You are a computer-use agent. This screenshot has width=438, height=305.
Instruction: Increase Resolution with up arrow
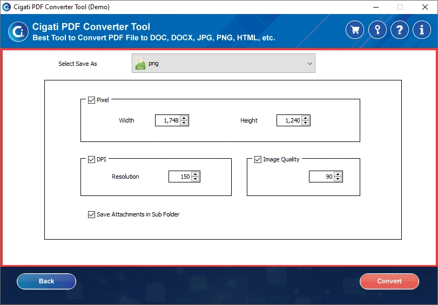pos(196,174)
